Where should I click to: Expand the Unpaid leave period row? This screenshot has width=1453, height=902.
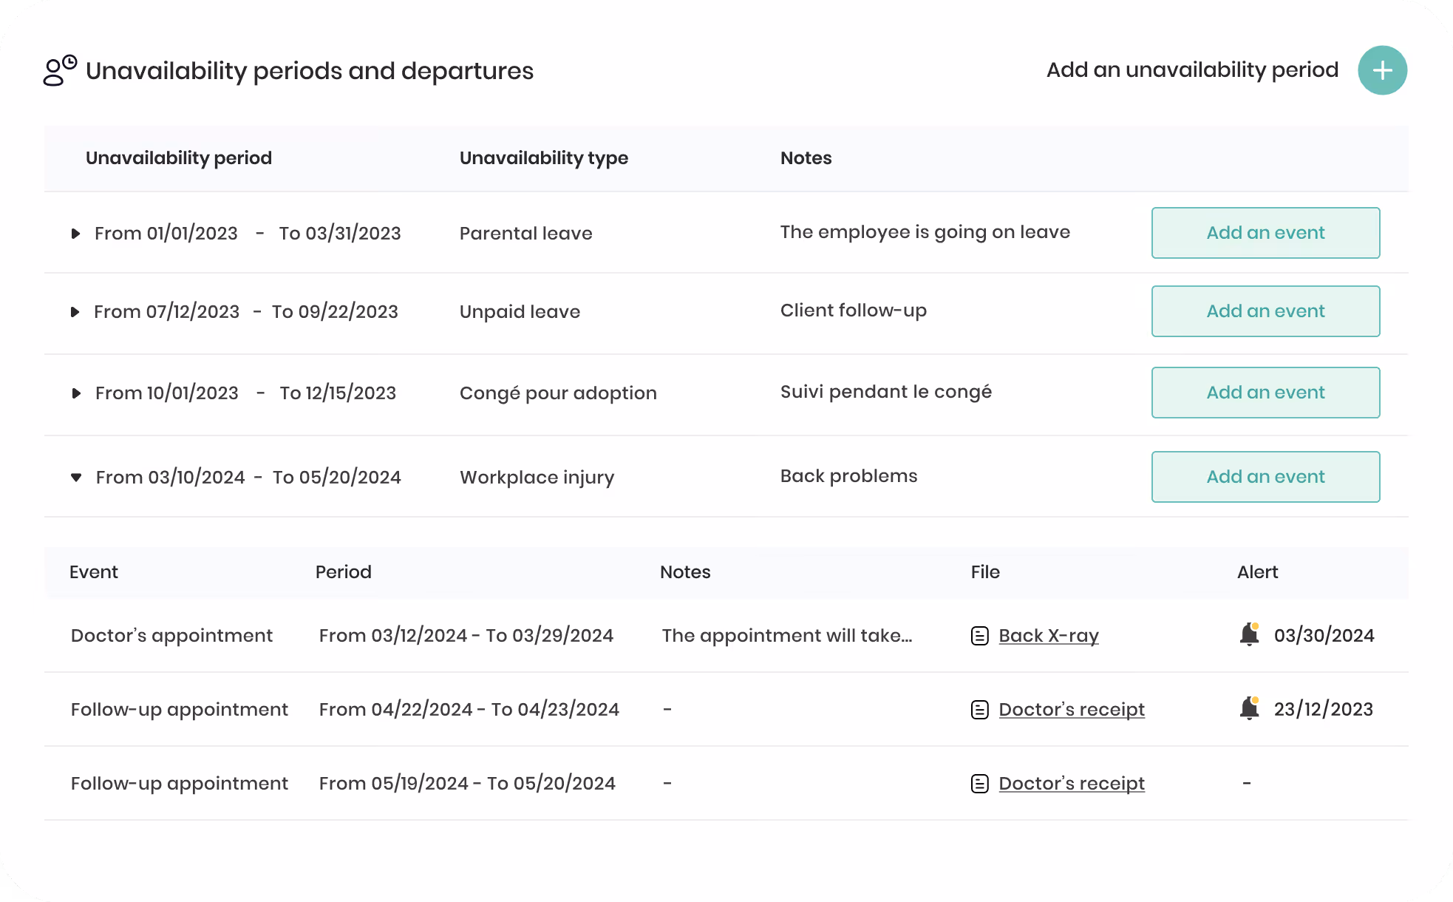75,312
